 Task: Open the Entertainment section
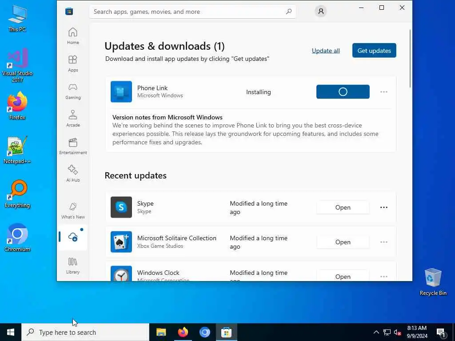tap(73, 146)
